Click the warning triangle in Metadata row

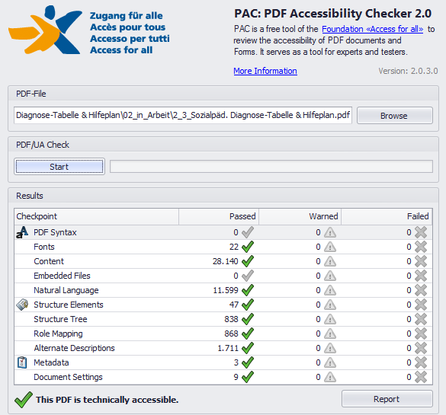click(330, 362)
